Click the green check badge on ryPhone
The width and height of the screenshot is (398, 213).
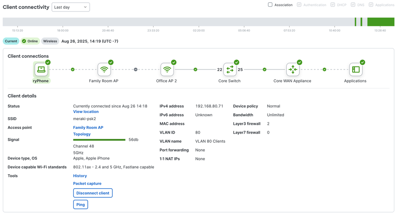48,62
